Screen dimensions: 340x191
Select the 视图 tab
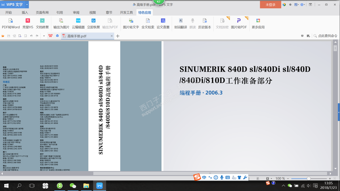[92, 12]
